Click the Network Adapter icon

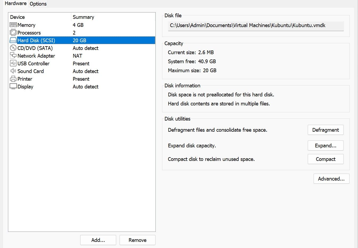[x=13, y=56]
